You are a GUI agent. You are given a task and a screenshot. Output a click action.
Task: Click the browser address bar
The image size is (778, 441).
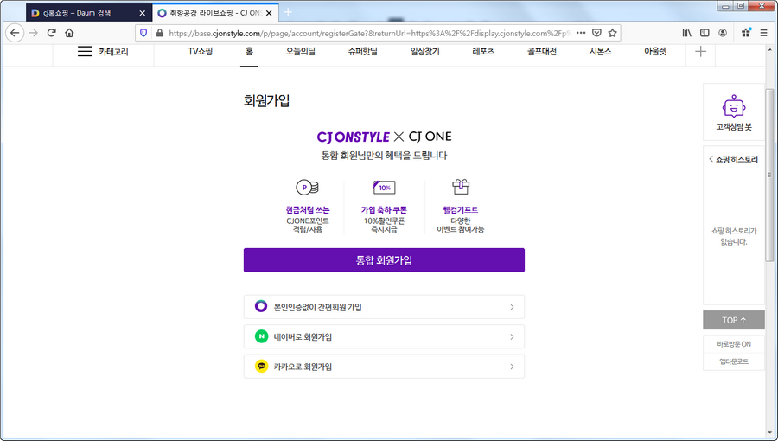369,33
